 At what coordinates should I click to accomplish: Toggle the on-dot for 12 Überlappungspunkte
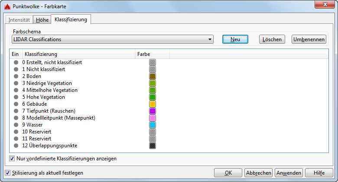coord(16,146)
